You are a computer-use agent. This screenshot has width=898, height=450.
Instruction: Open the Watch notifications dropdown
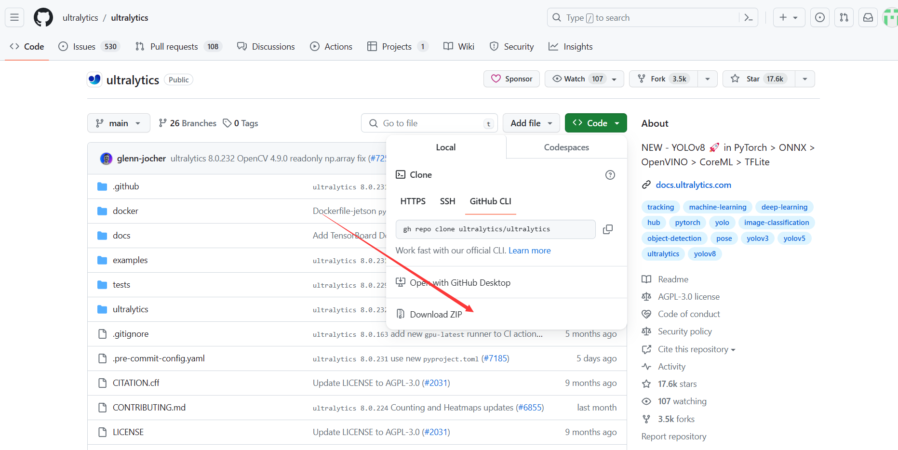584,79
